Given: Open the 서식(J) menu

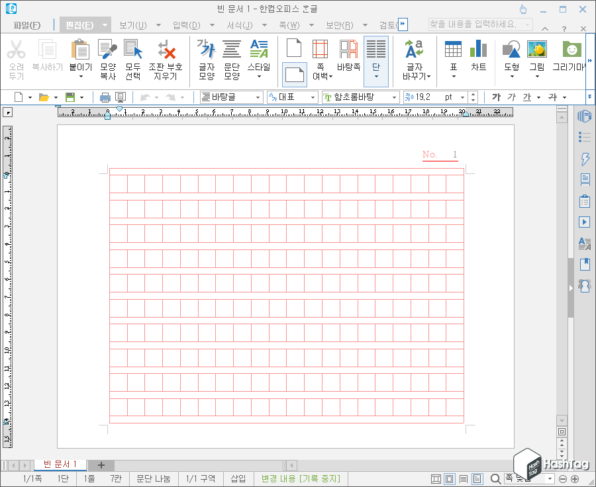Looking at the screenshot, I should tap(240, 25).
